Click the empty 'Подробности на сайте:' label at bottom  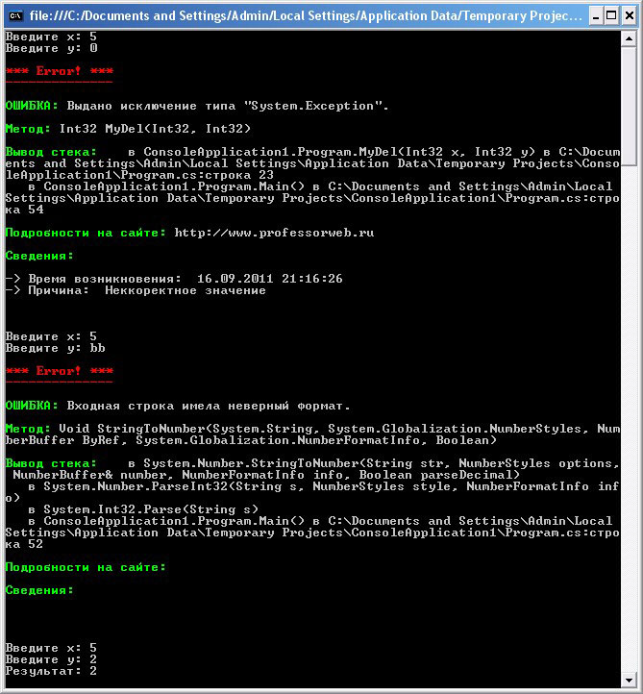tap(86, 567)
